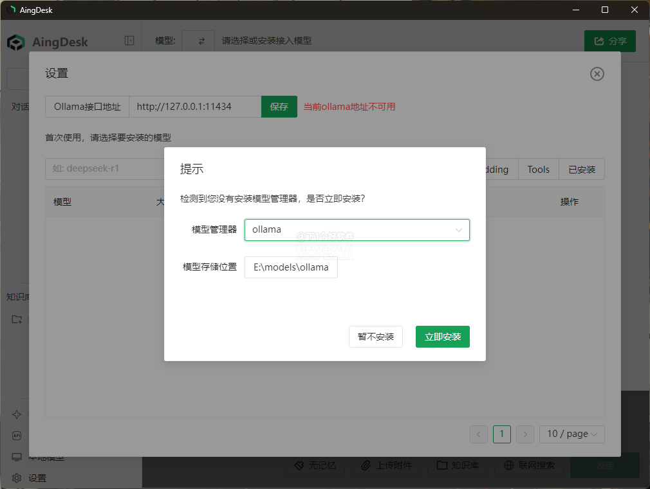
Task: Click the 暂不安装 (Not Now) button
Action: (x=375, y=337)
